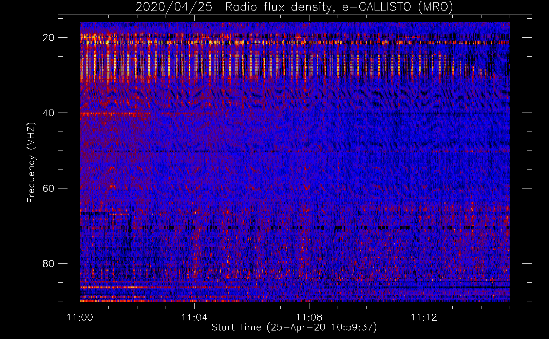Select the 11:08 time axis tick label
Viewport: 549px width, 339px height.
click(309, 317)
